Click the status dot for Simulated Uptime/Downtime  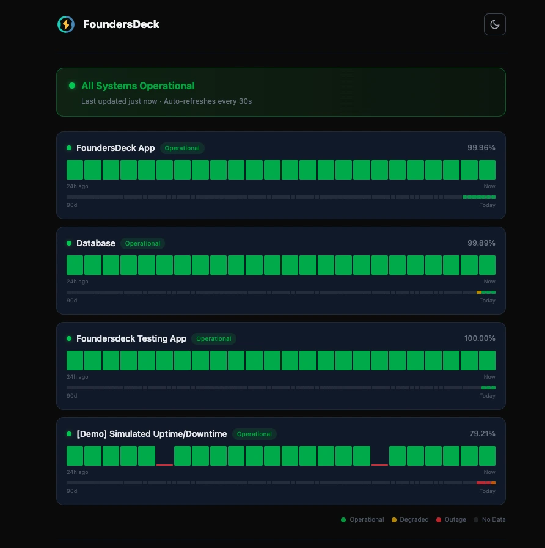click(x=68, y=434)
